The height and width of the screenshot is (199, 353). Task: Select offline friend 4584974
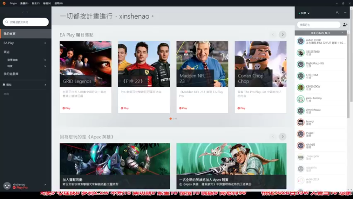321,169
